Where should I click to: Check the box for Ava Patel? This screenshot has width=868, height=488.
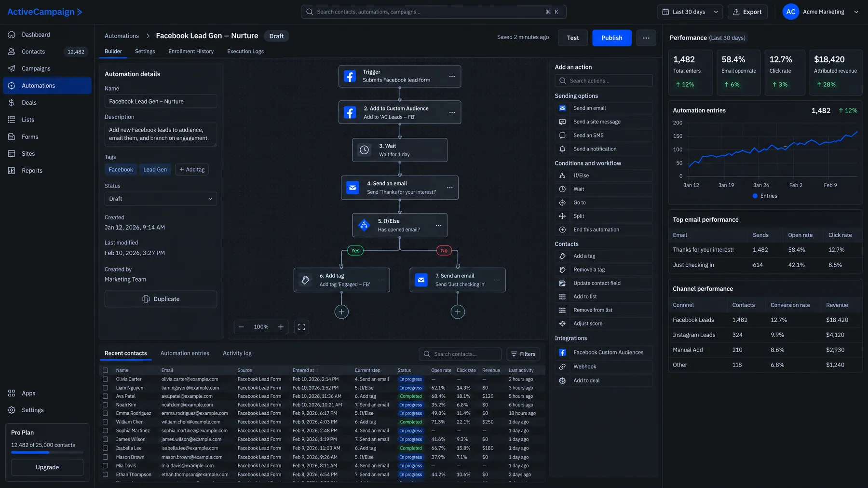tap(105, 396)
